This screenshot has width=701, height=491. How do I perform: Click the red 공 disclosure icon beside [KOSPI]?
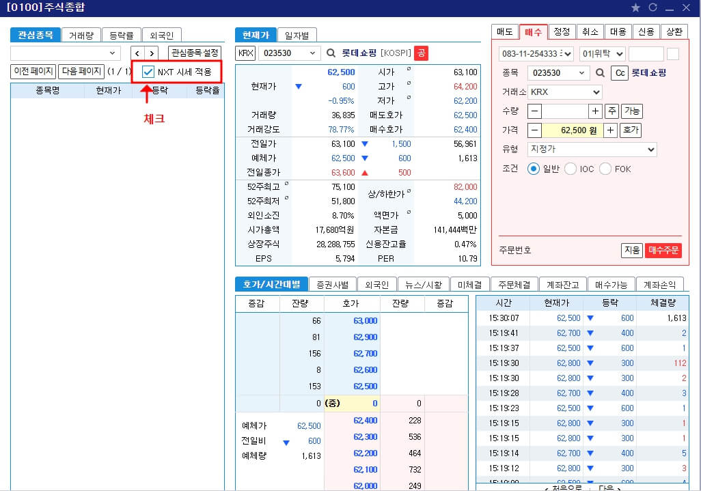tap(420, 53)
